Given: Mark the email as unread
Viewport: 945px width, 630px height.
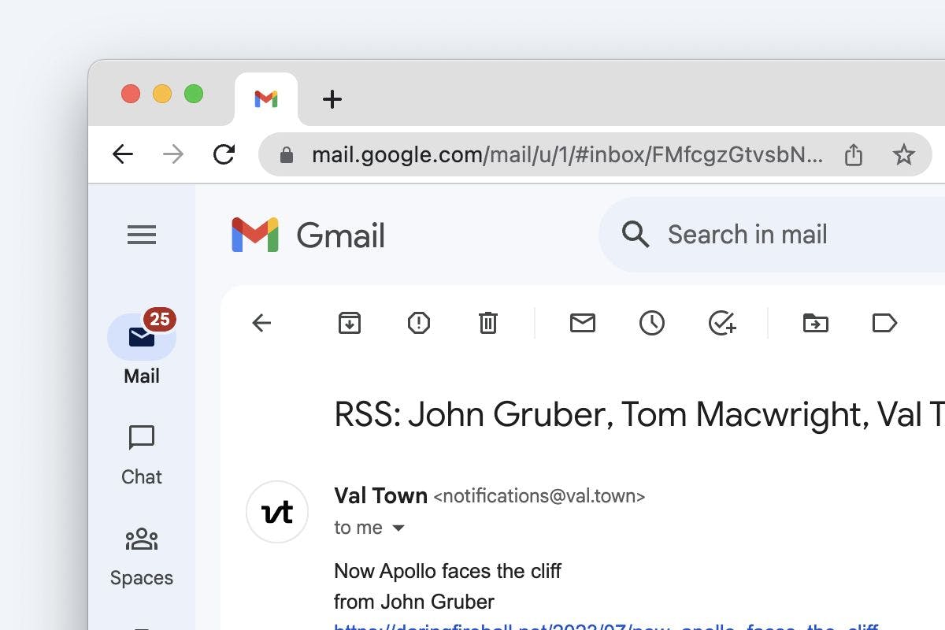Looking at the screenshot, I should click(x=583, y=323).
